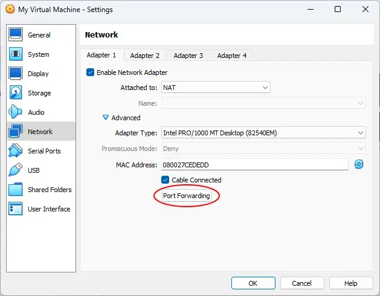This screenshot has width=380, height=296.
Task: Select Display settings category
Action: coord(41,74)
